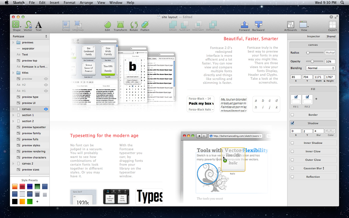The height and width of the screenshot is (218, 349).
Task: Open the Fontcase page selector dropdown
Action: coord(30,36)
